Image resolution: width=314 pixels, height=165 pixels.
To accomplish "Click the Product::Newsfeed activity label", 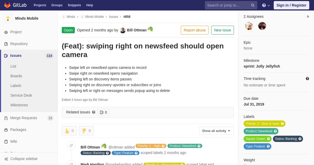I will click(185, 146).
